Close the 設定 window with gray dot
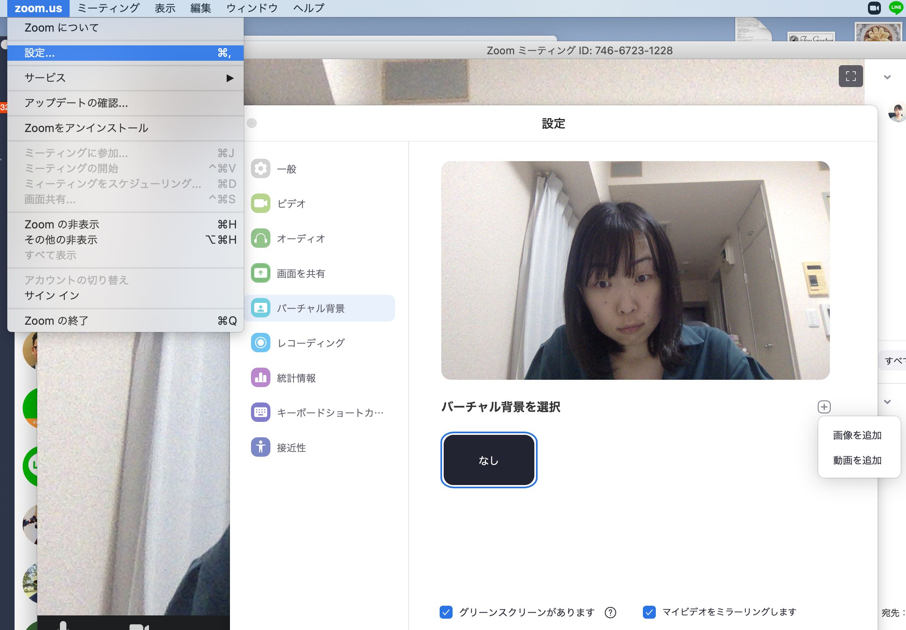Image resolution: width=906 pixels, height=630 pixels. (x=252, y=123)
